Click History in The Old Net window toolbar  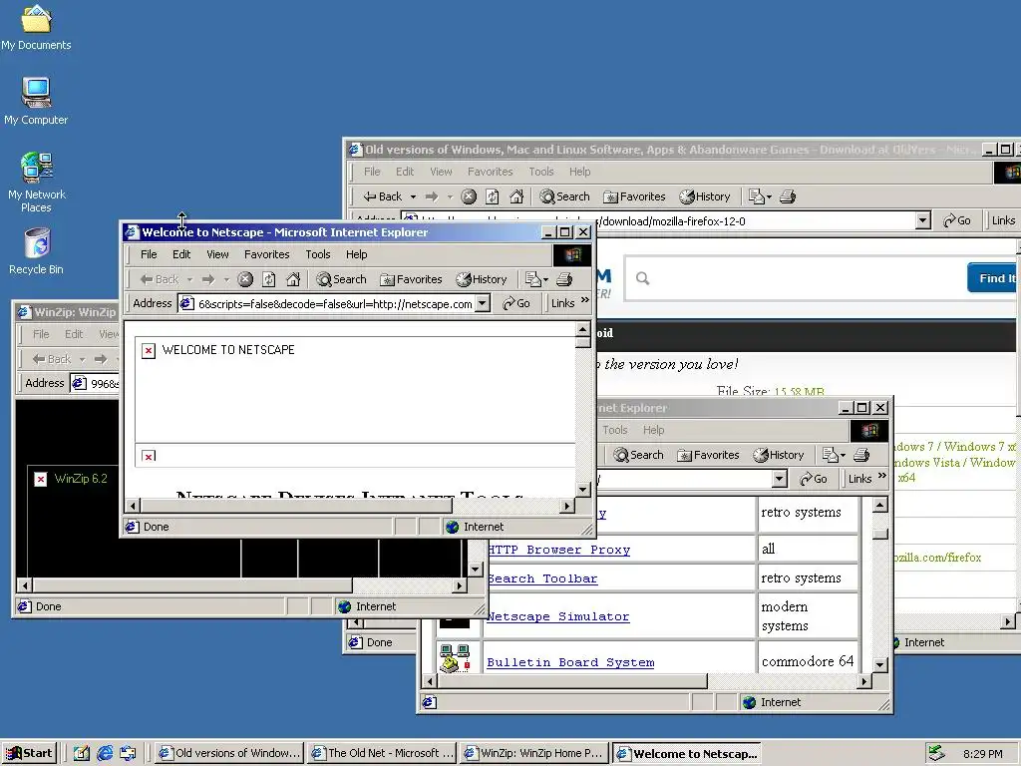coord(778,455)
